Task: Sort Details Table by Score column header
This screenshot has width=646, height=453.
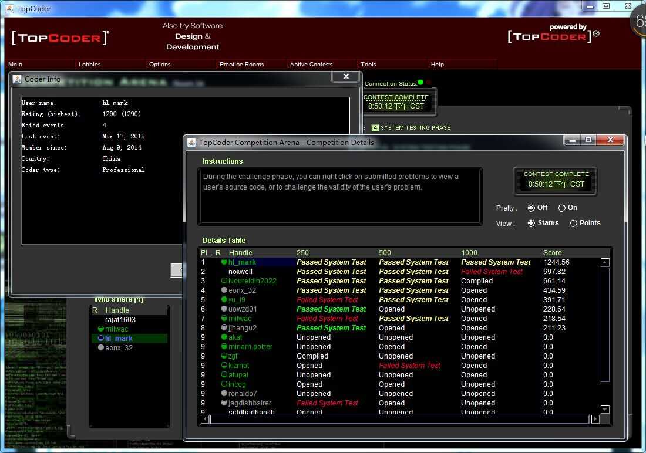Action: click(x=552, y=253)
